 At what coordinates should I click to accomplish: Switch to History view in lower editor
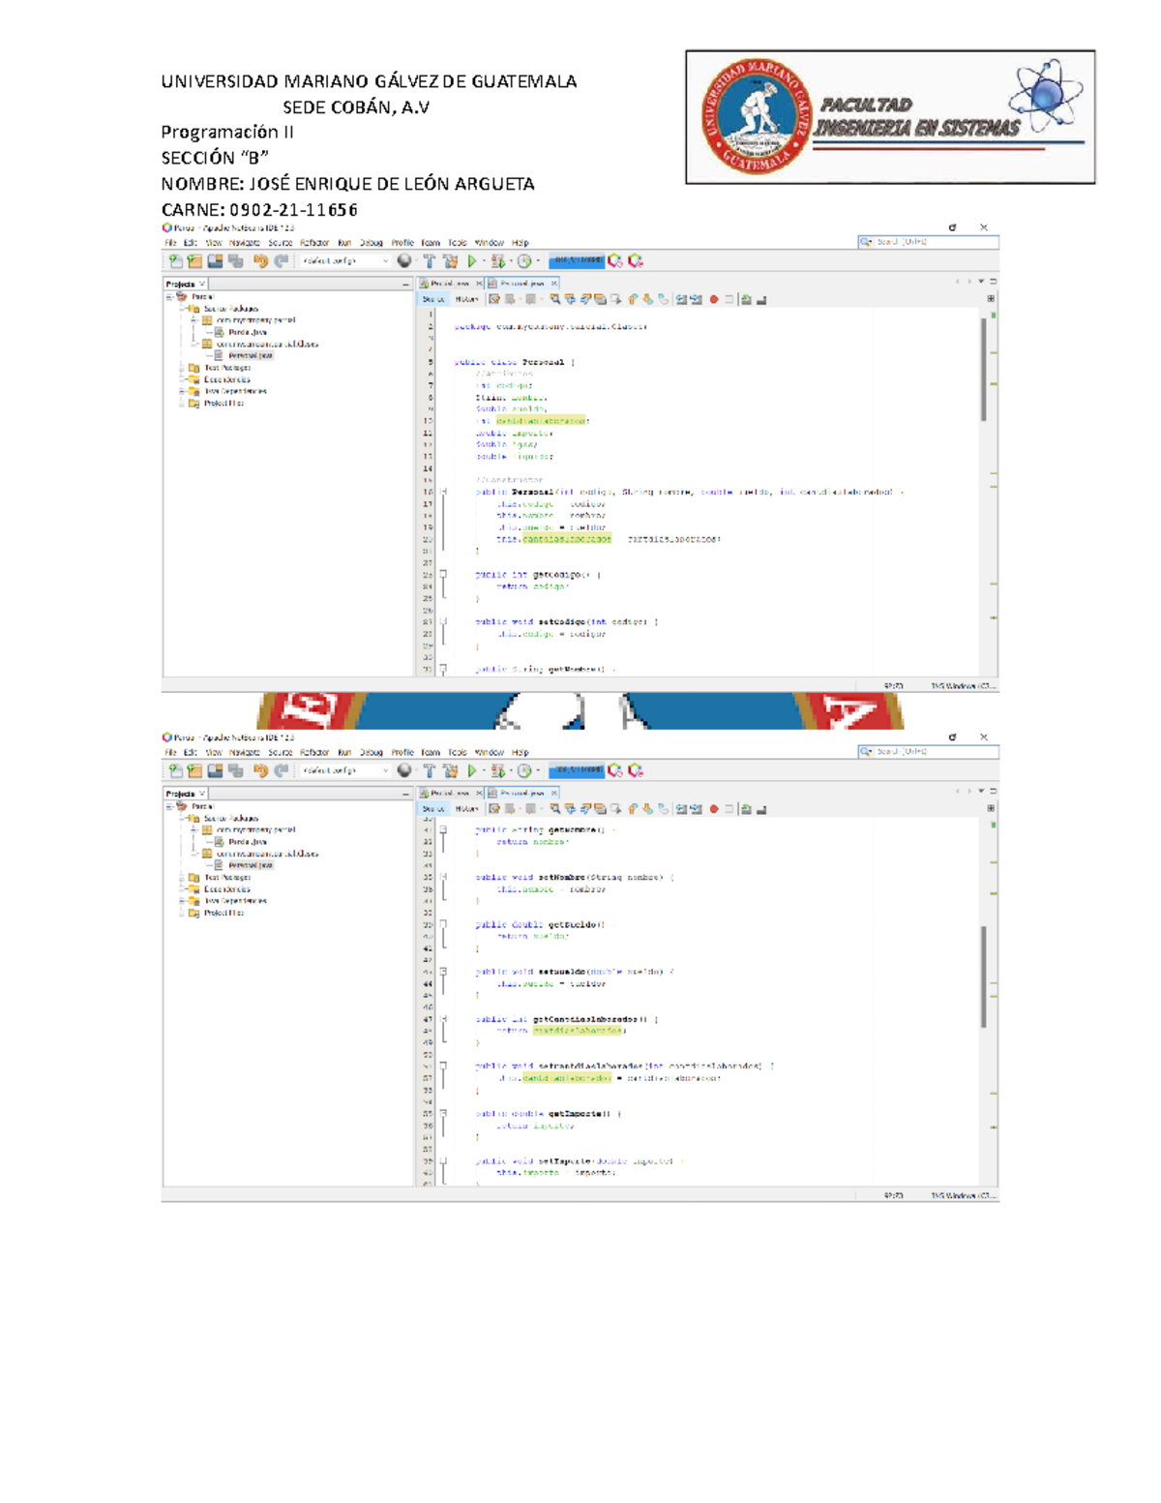click(x=466, y=809)
